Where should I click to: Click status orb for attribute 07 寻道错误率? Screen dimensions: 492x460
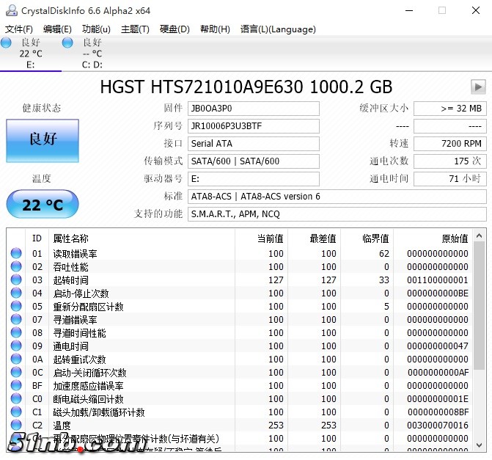tap(16, 319)
